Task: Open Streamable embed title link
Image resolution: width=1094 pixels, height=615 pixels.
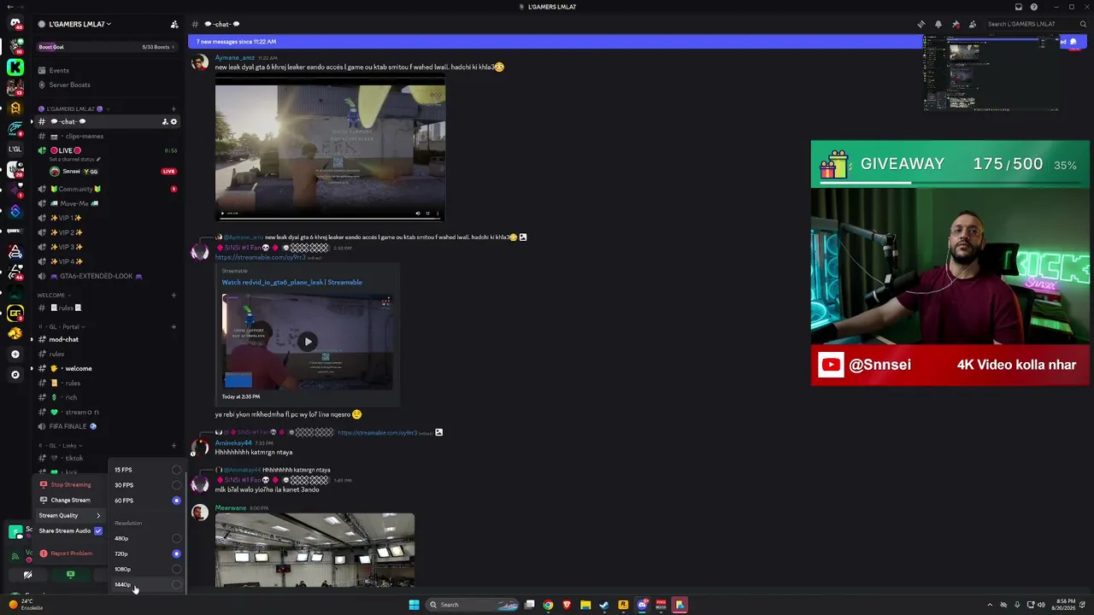Action: (291, 282)
